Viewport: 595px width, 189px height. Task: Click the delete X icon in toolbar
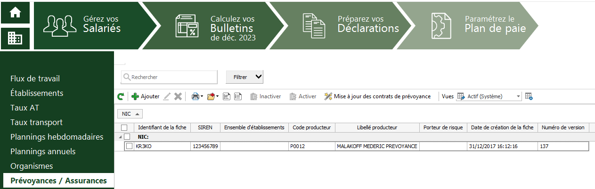tap(178, 96)
